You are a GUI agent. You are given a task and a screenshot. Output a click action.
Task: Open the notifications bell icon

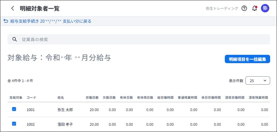coord(254,8)
